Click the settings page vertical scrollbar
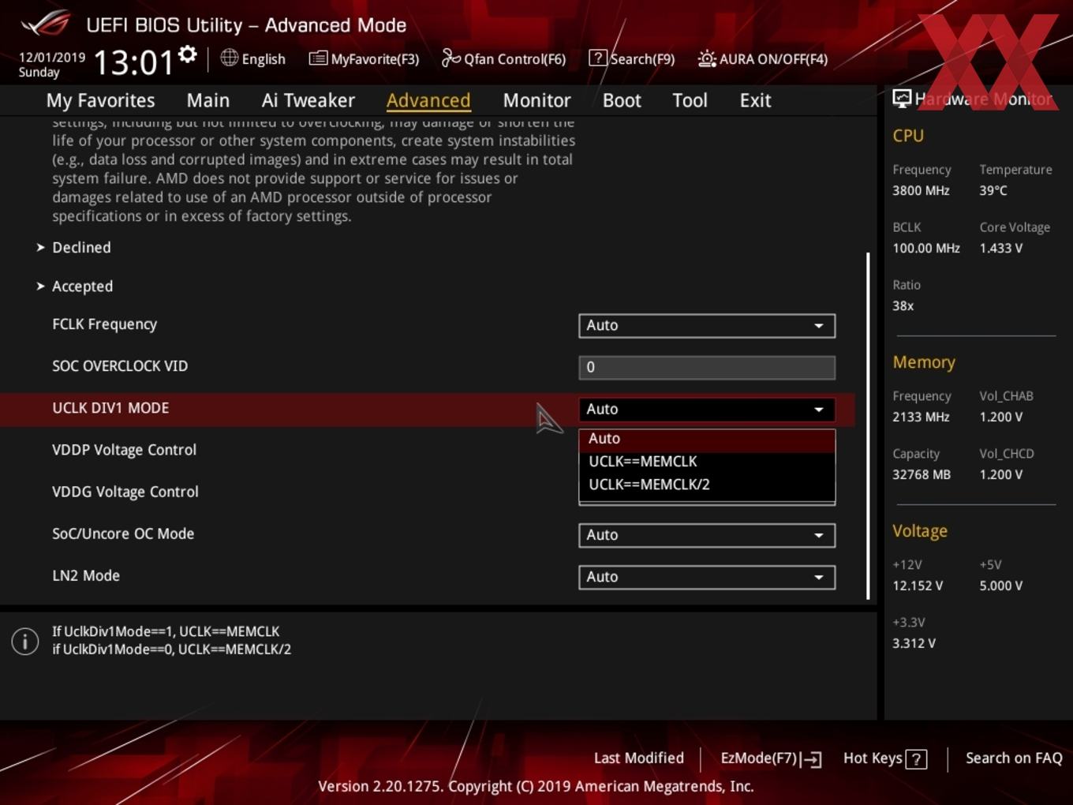The height and width of the screenshot is (805, 1073). (868, 426)
